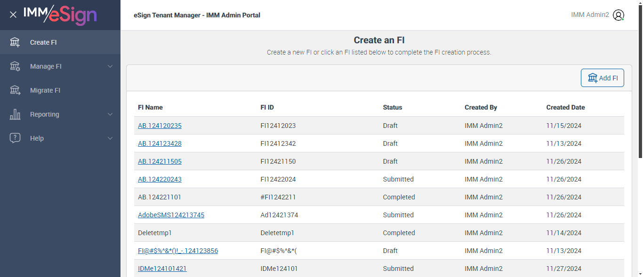Click Draft status of AB.124120235
Screen dimensions: 643x277
(390, 126)
